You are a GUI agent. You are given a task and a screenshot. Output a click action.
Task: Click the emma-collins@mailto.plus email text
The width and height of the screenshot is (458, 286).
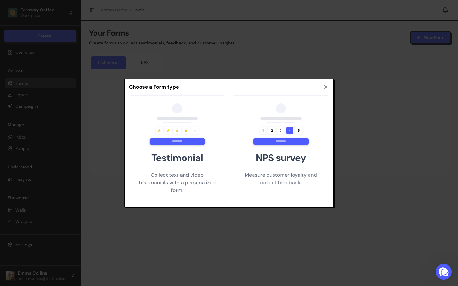coord(41,279)
